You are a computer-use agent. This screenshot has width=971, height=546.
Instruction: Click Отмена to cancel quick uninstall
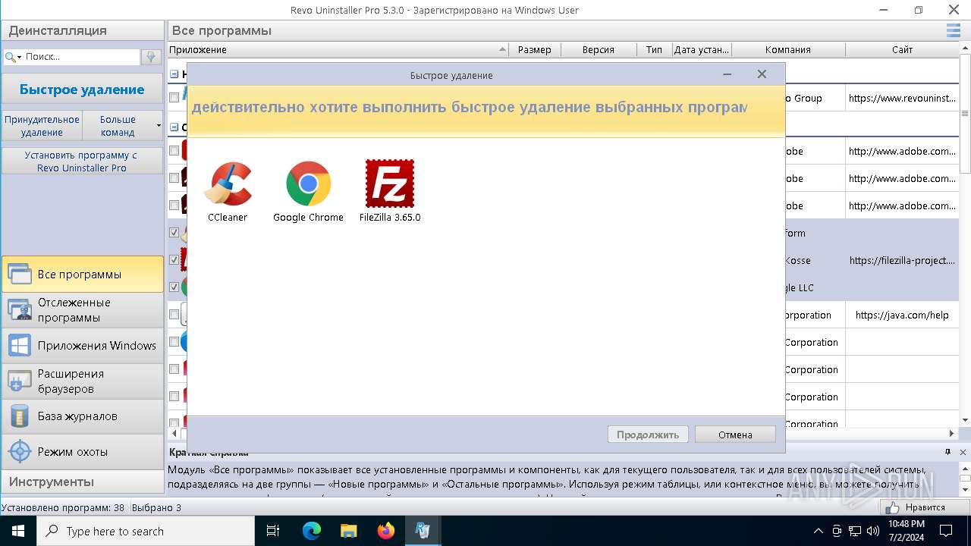point(735,435)
